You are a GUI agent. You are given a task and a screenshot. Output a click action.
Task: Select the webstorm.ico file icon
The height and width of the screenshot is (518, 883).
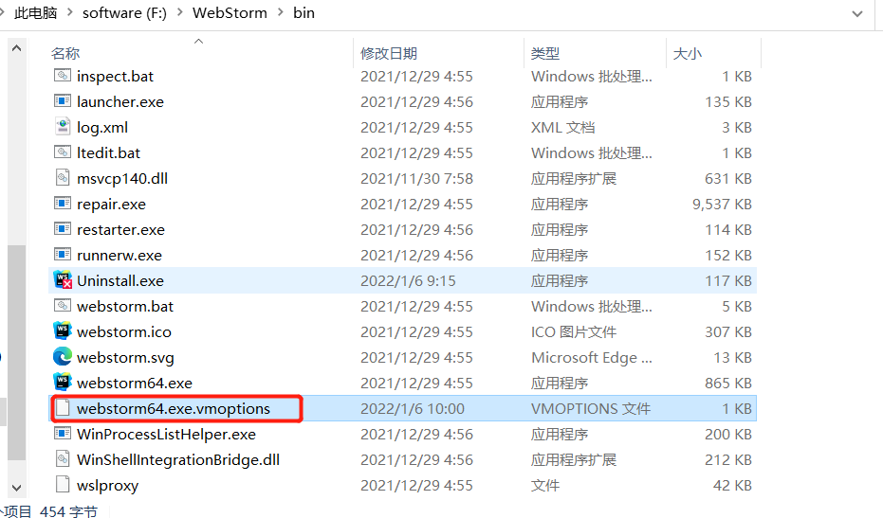click(x=63, y=331)
